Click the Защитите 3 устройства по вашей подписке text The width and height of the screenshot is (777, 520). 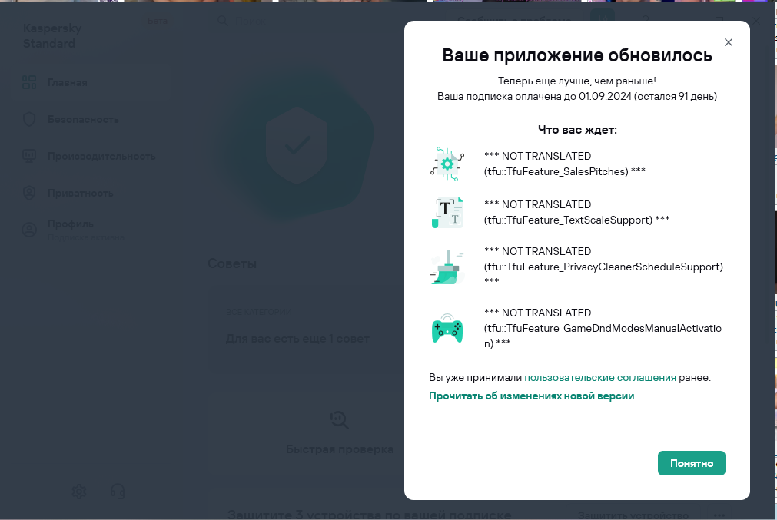(x=369, y=514)
